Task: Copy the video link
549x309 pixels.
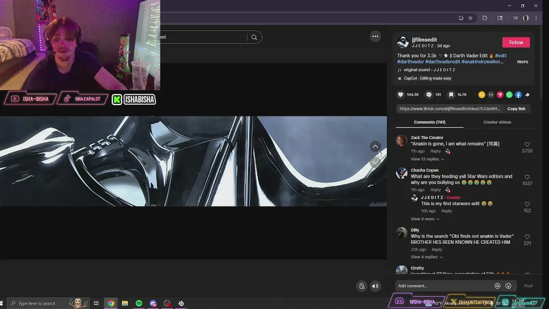Action: (516, 109)
